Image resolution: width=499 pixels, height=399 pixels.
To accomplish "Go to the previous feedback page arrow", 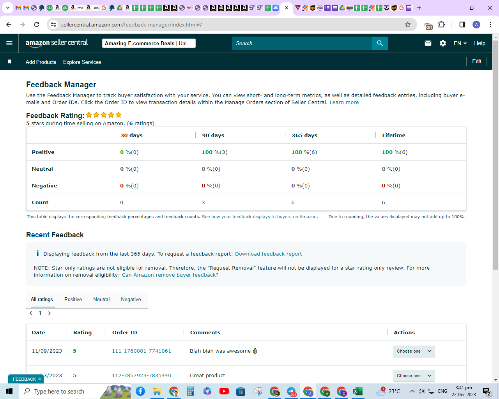I will tap(31, 313).
